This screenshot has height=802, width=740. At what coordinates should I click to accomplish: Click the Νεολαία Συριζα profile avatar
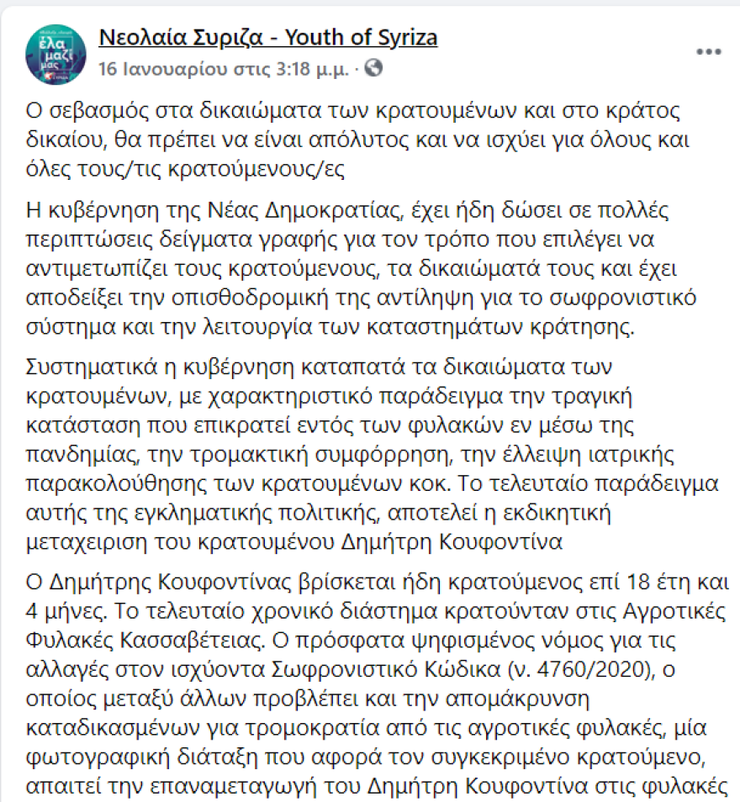click(55, 52)
